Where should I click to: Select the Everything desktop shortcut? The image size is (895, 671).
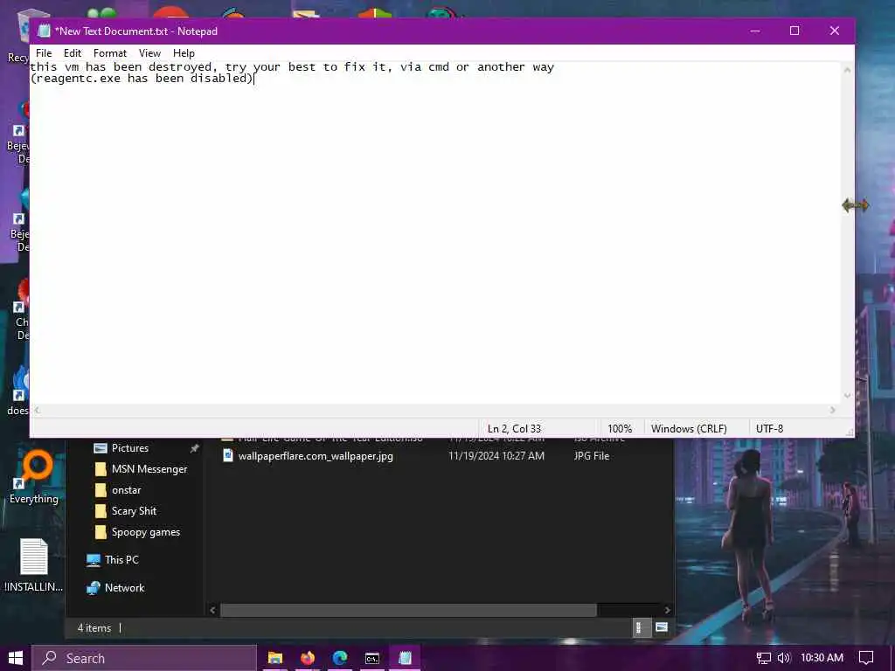point(34,477)
